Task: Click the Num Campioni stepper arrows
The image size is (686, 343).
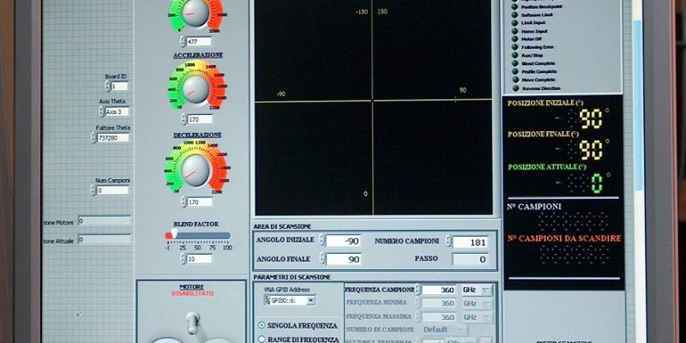Action: [x=93, y=190]
